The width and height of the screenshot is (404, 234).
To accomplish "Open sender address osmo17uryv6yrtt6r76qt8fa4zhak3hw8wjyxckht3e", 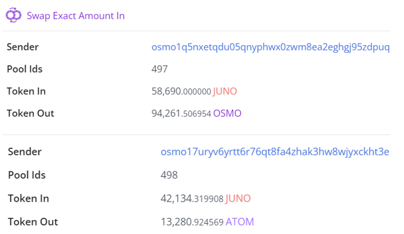I will pos(275,152).
